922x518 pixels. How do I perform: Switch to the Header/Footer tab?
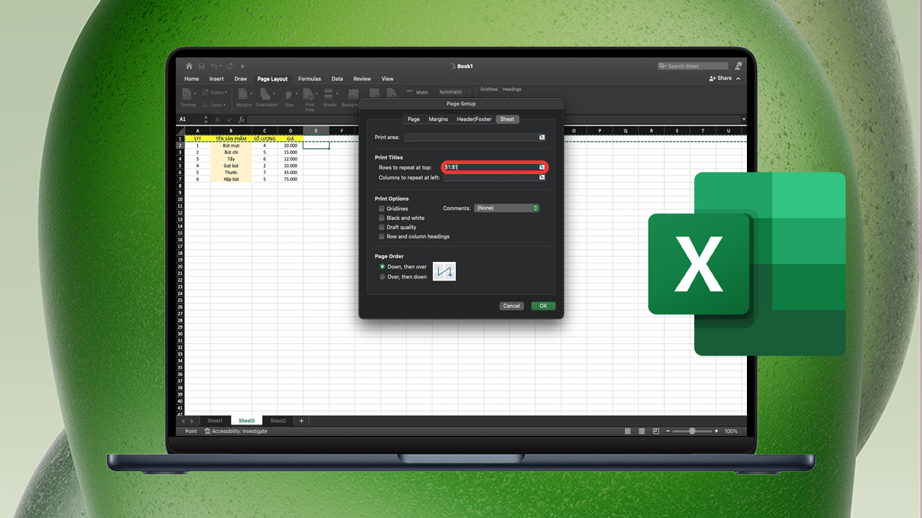tap(473, 119)
